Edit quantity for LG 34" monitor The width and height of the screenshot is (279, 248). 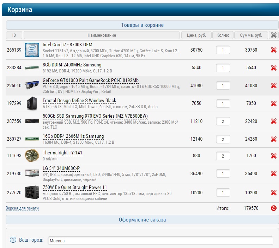point(223,173)
